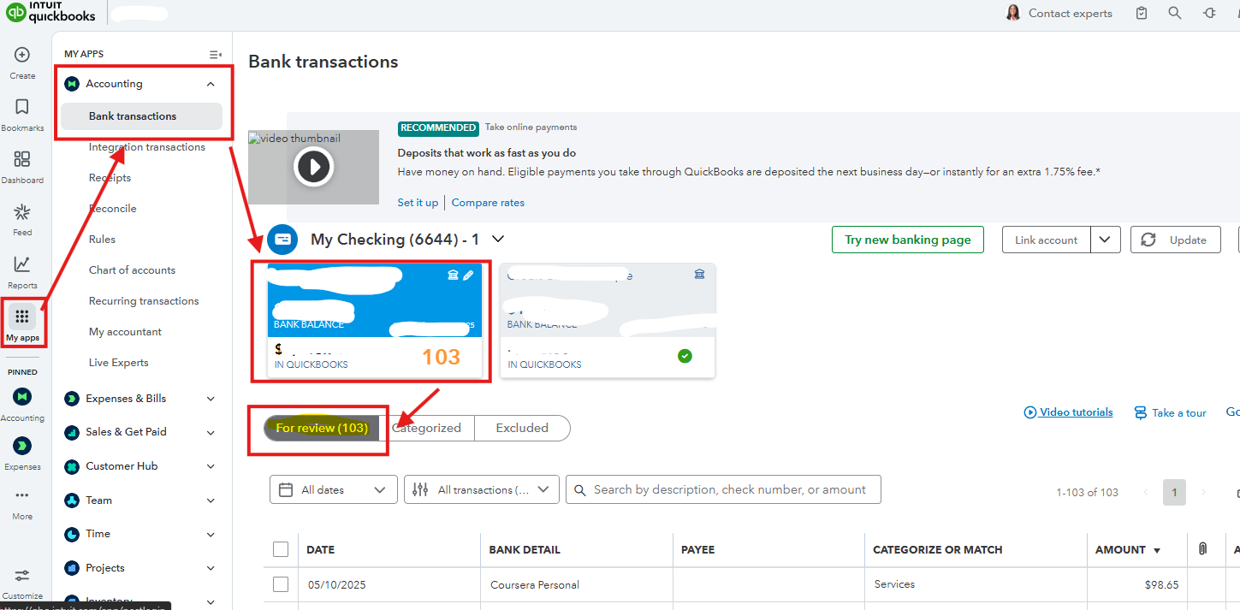Click page 1 pagination button

click(1174, 492)
